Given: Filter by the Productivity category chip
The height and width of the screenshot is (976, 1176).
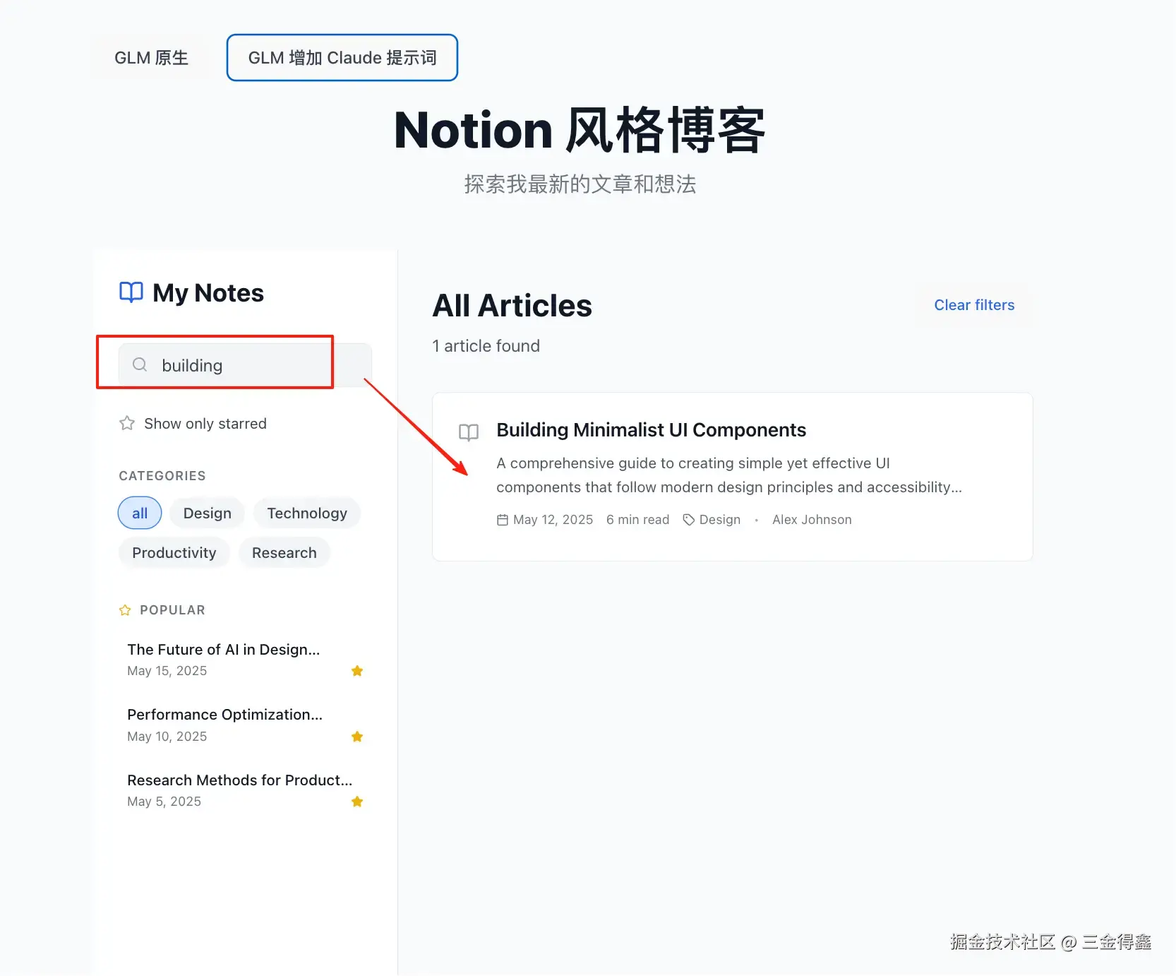Looking at the screenshot, I should click(x=174, y=553).
